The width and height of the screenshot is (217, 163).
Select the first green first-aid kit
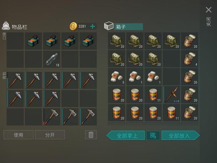point(116,41)
